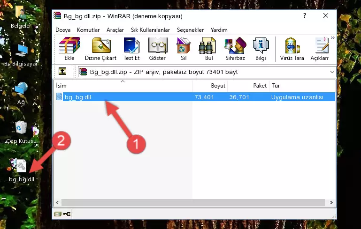Click horizontal scrollbar left arrow
This screenshot has width=361, height=229.
click(58, 202)
